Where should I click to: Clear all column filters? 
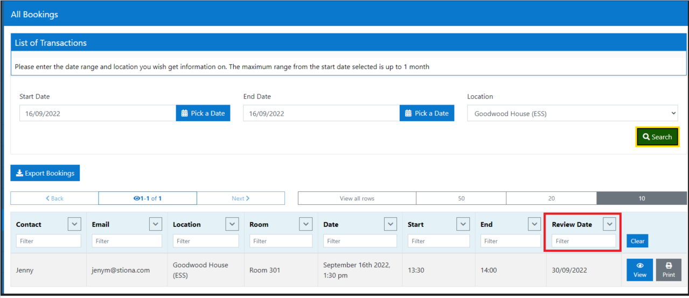click(637, 241)
